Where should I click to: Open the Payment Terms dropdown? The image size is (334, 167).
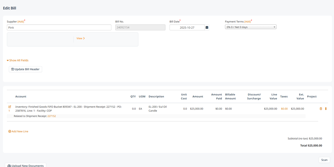251,27
